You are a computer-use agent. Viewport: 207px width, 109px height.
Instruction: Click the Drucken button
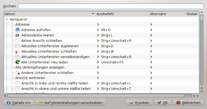pos(139,103)
